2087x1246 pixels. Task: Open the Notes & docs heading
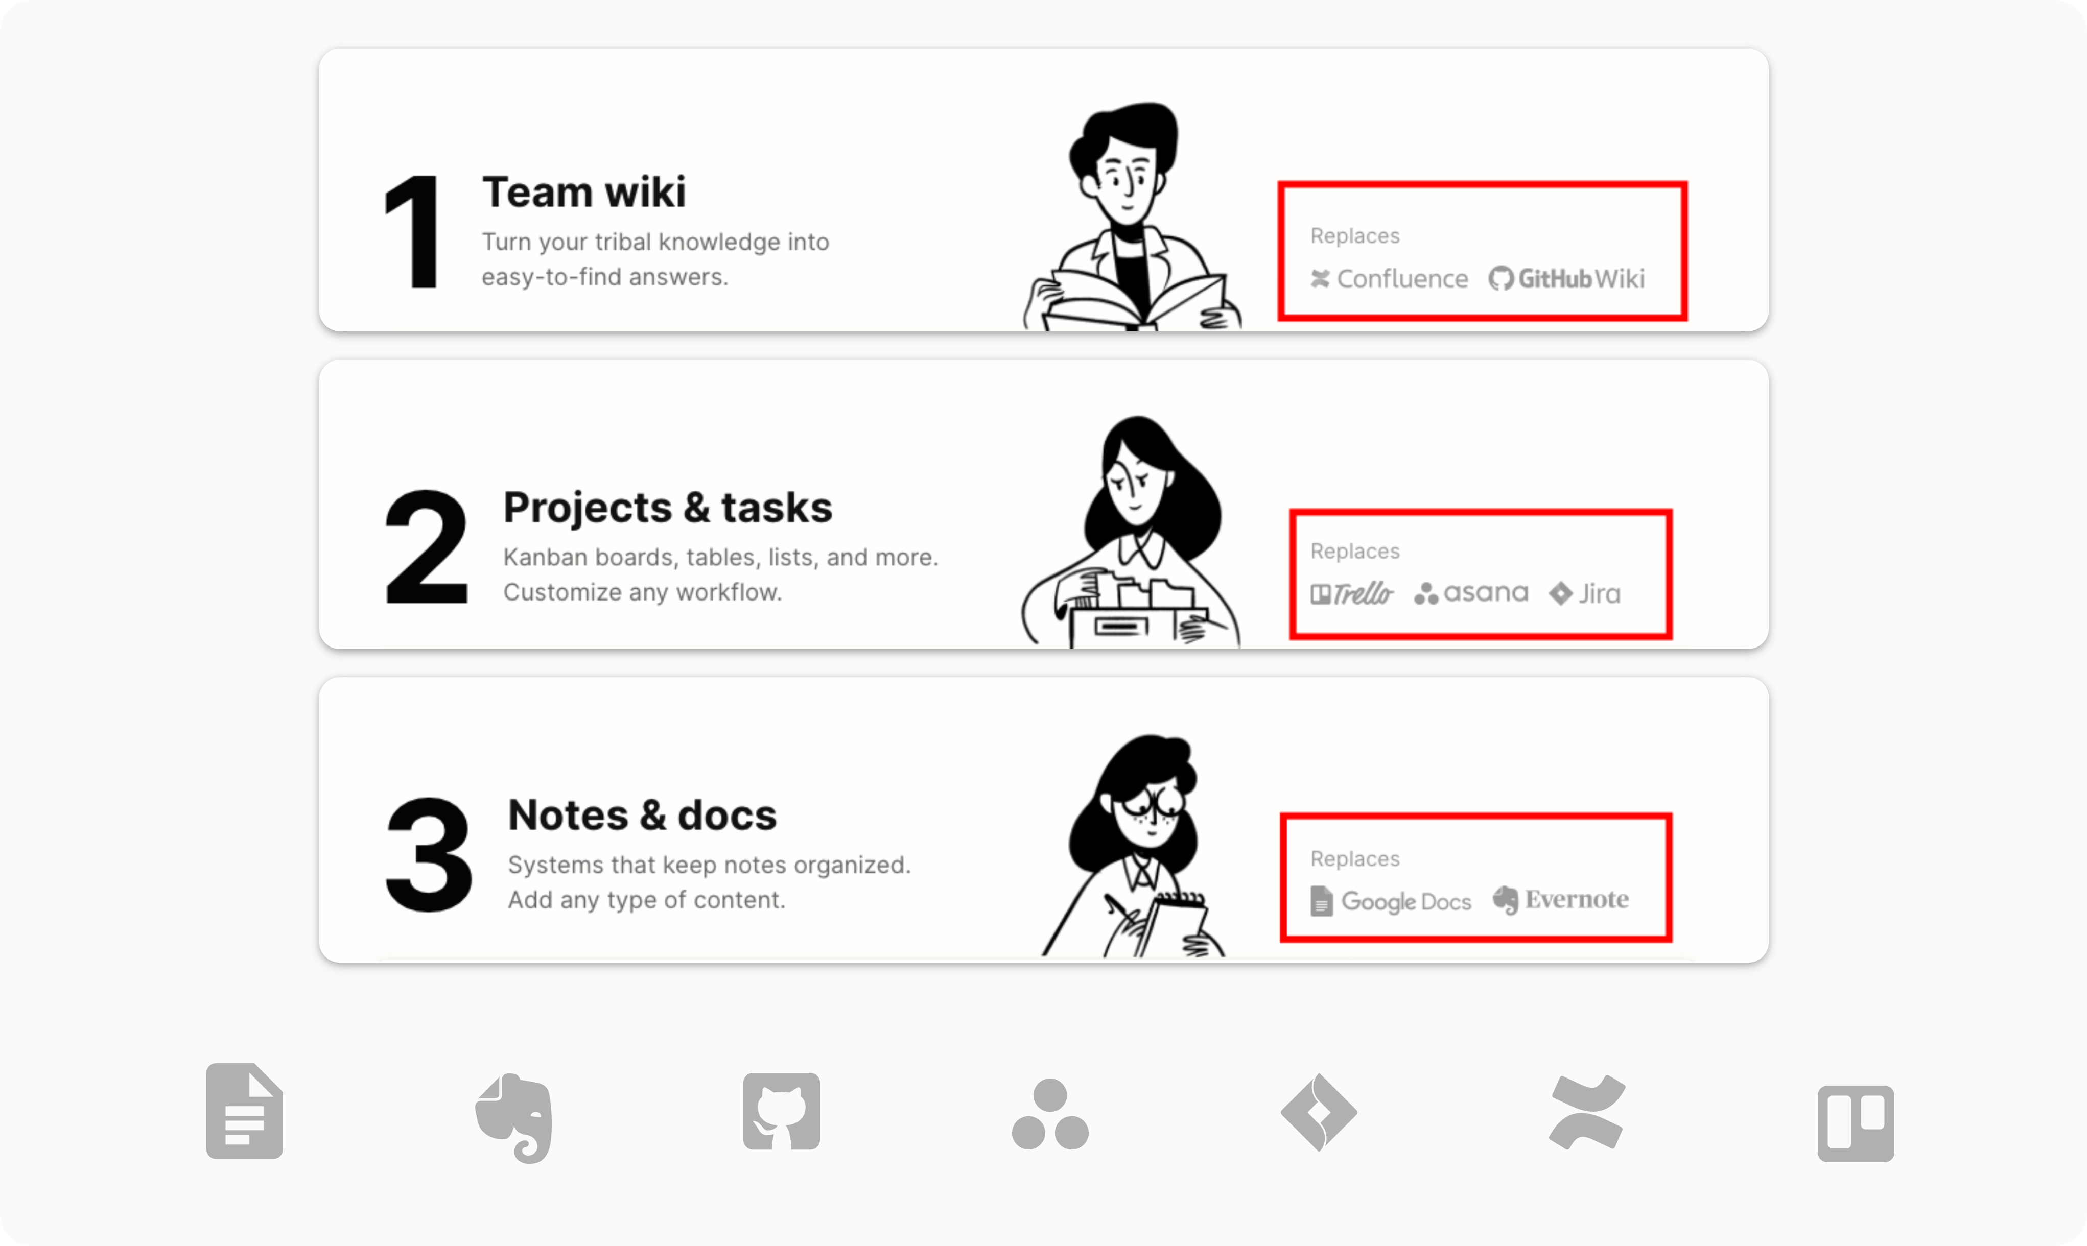643,816
